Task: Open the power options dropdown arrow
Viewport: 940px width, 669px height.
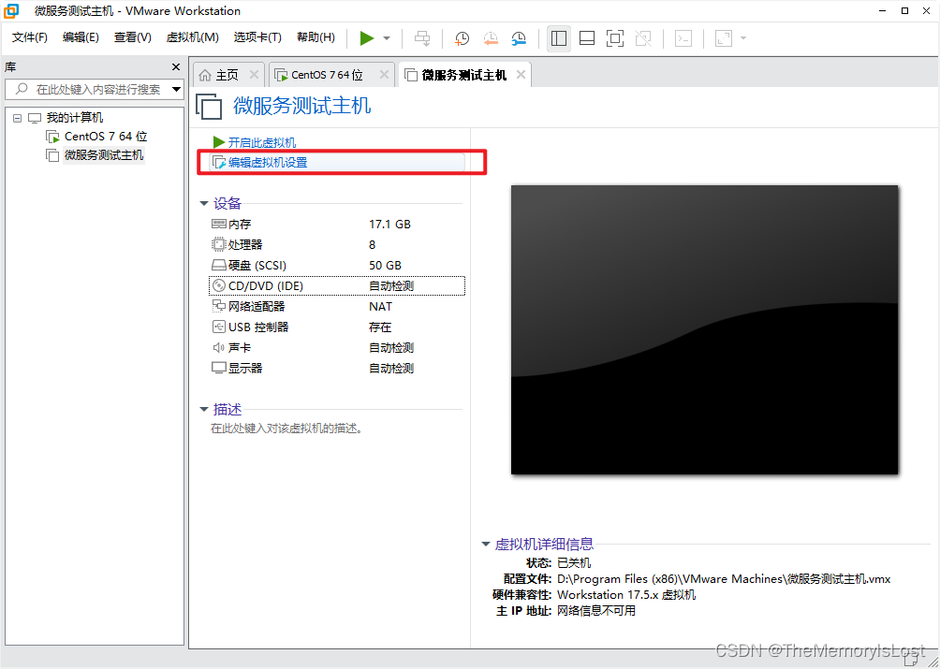Action: coord(387,38)
